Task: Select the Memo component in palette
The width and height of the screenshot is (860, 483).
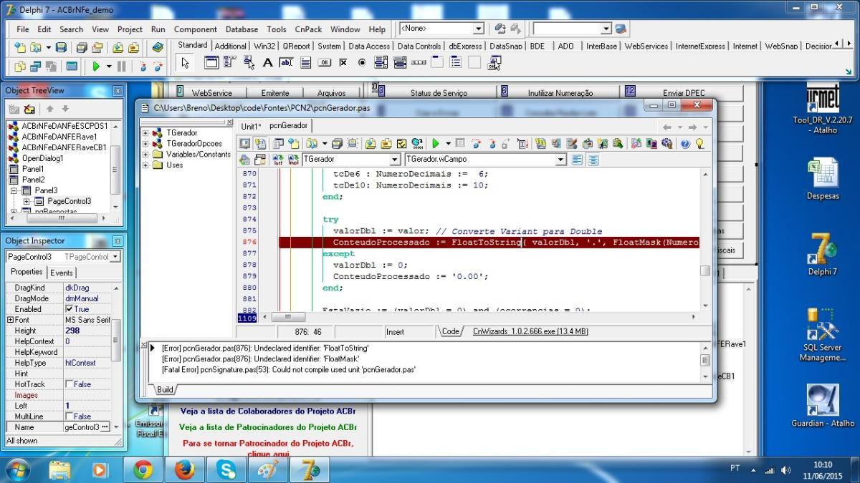Action: point(305,63)
